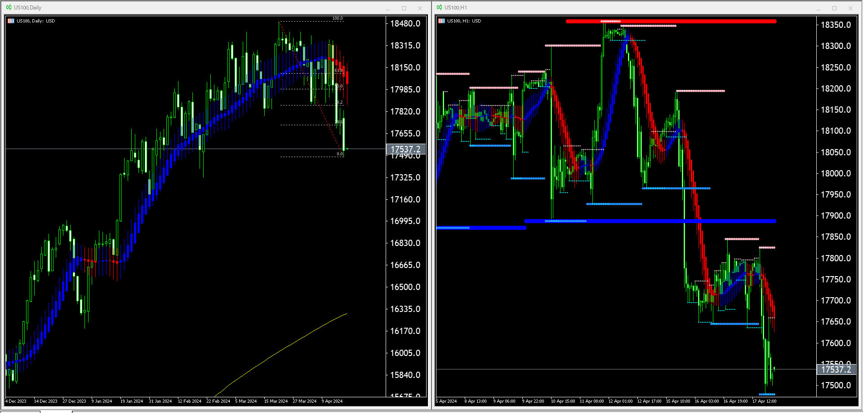Click 18350.0 on the H1 price scale
Image resolution: width=863 pixels, height=413 pixels.
click(836, 25)
